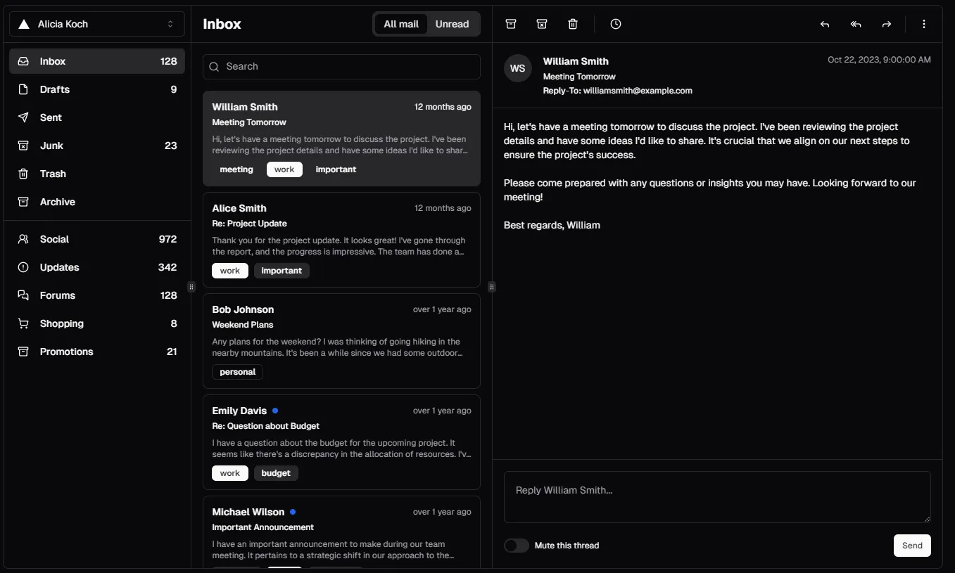
Task: Enable the Mute this thread toggle
Action: pyautogui.click(x=516, y=545)
